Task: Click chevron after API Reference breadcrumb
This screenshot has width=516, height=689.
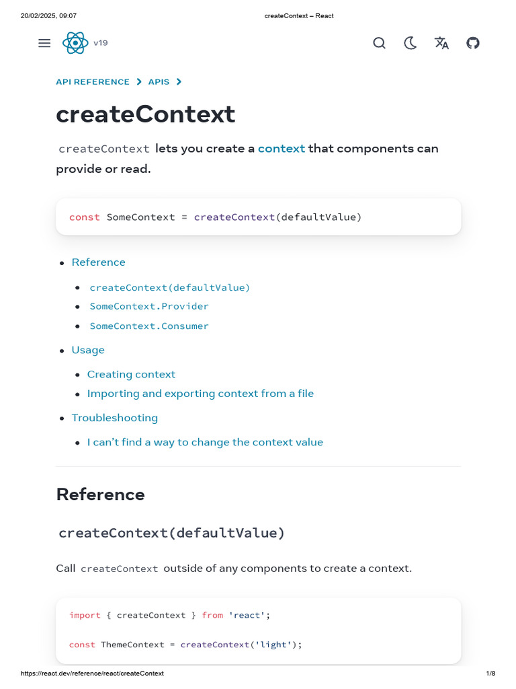Action: click(139, 82)
